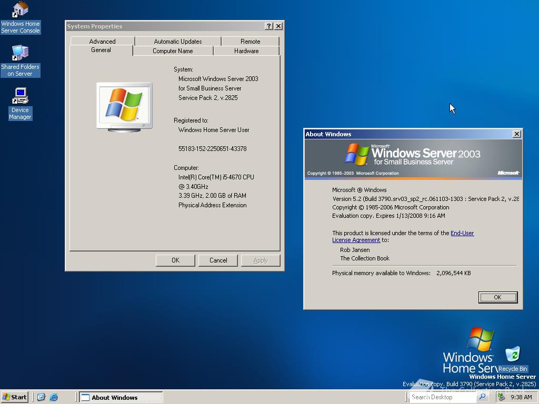Open Device Manager desktop shortcut
This screenshot has height=404, width=539.
tap(21, 104)
